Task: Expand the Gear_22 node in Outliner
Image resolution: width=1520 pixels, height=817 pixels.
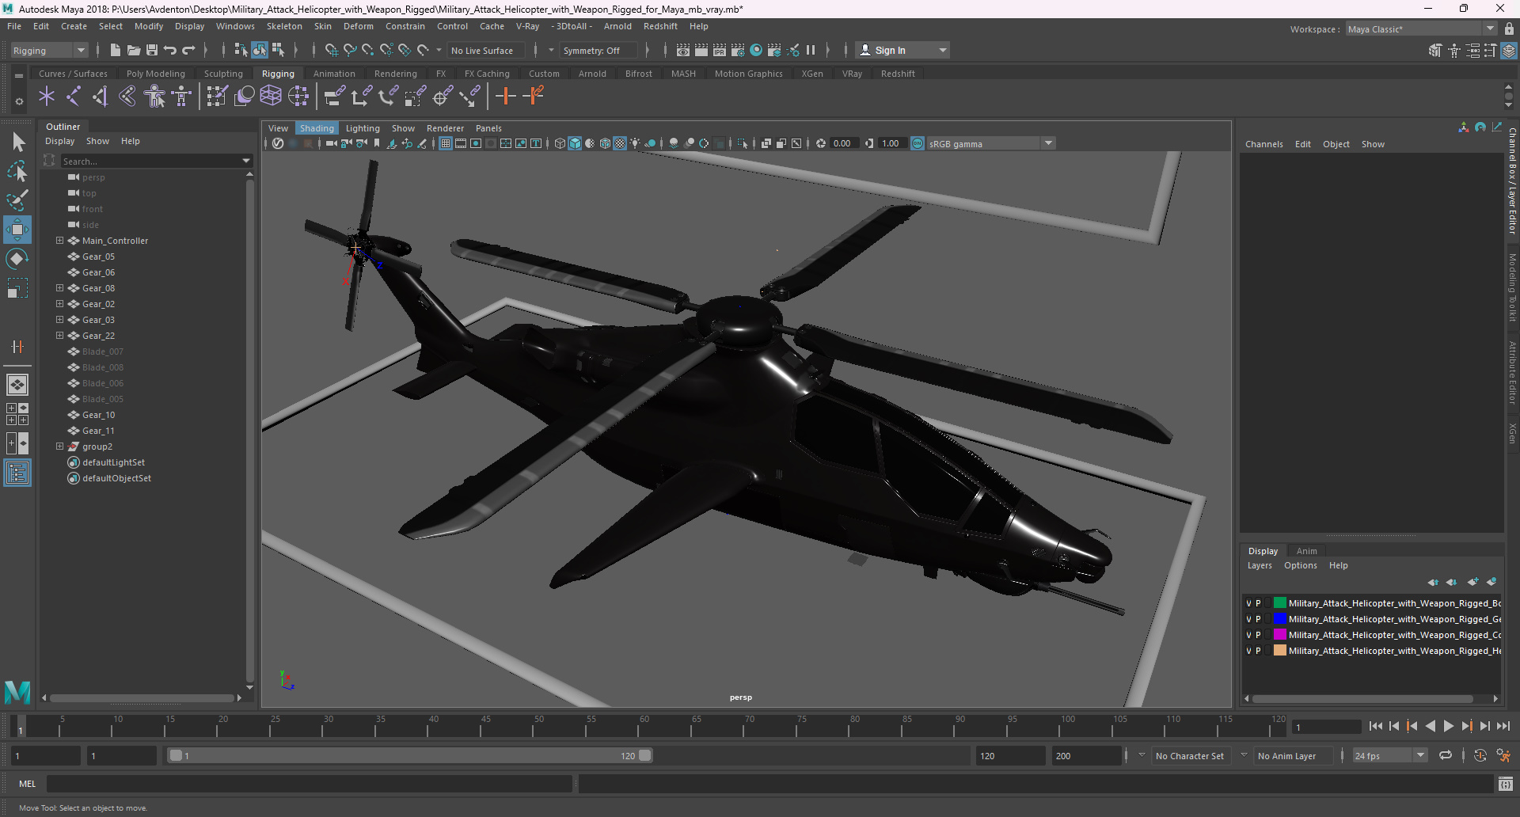Action: pos(59,336)
